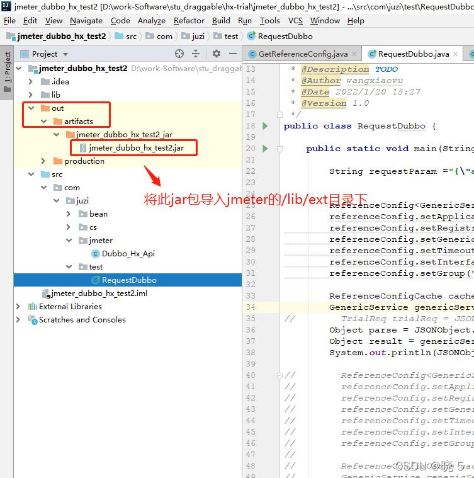Image resolution: width=474 pixels, height=478 pixels.
Task: Click the RequestDubbo class icon in tree
Action: pos(96,280)
